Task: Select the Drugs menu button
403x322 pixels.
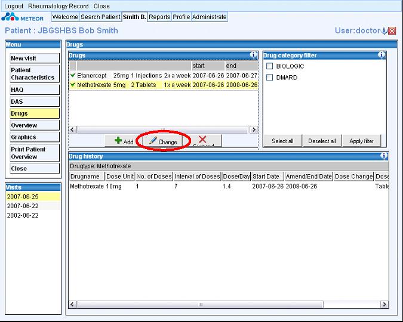Action: click(35, 113)
